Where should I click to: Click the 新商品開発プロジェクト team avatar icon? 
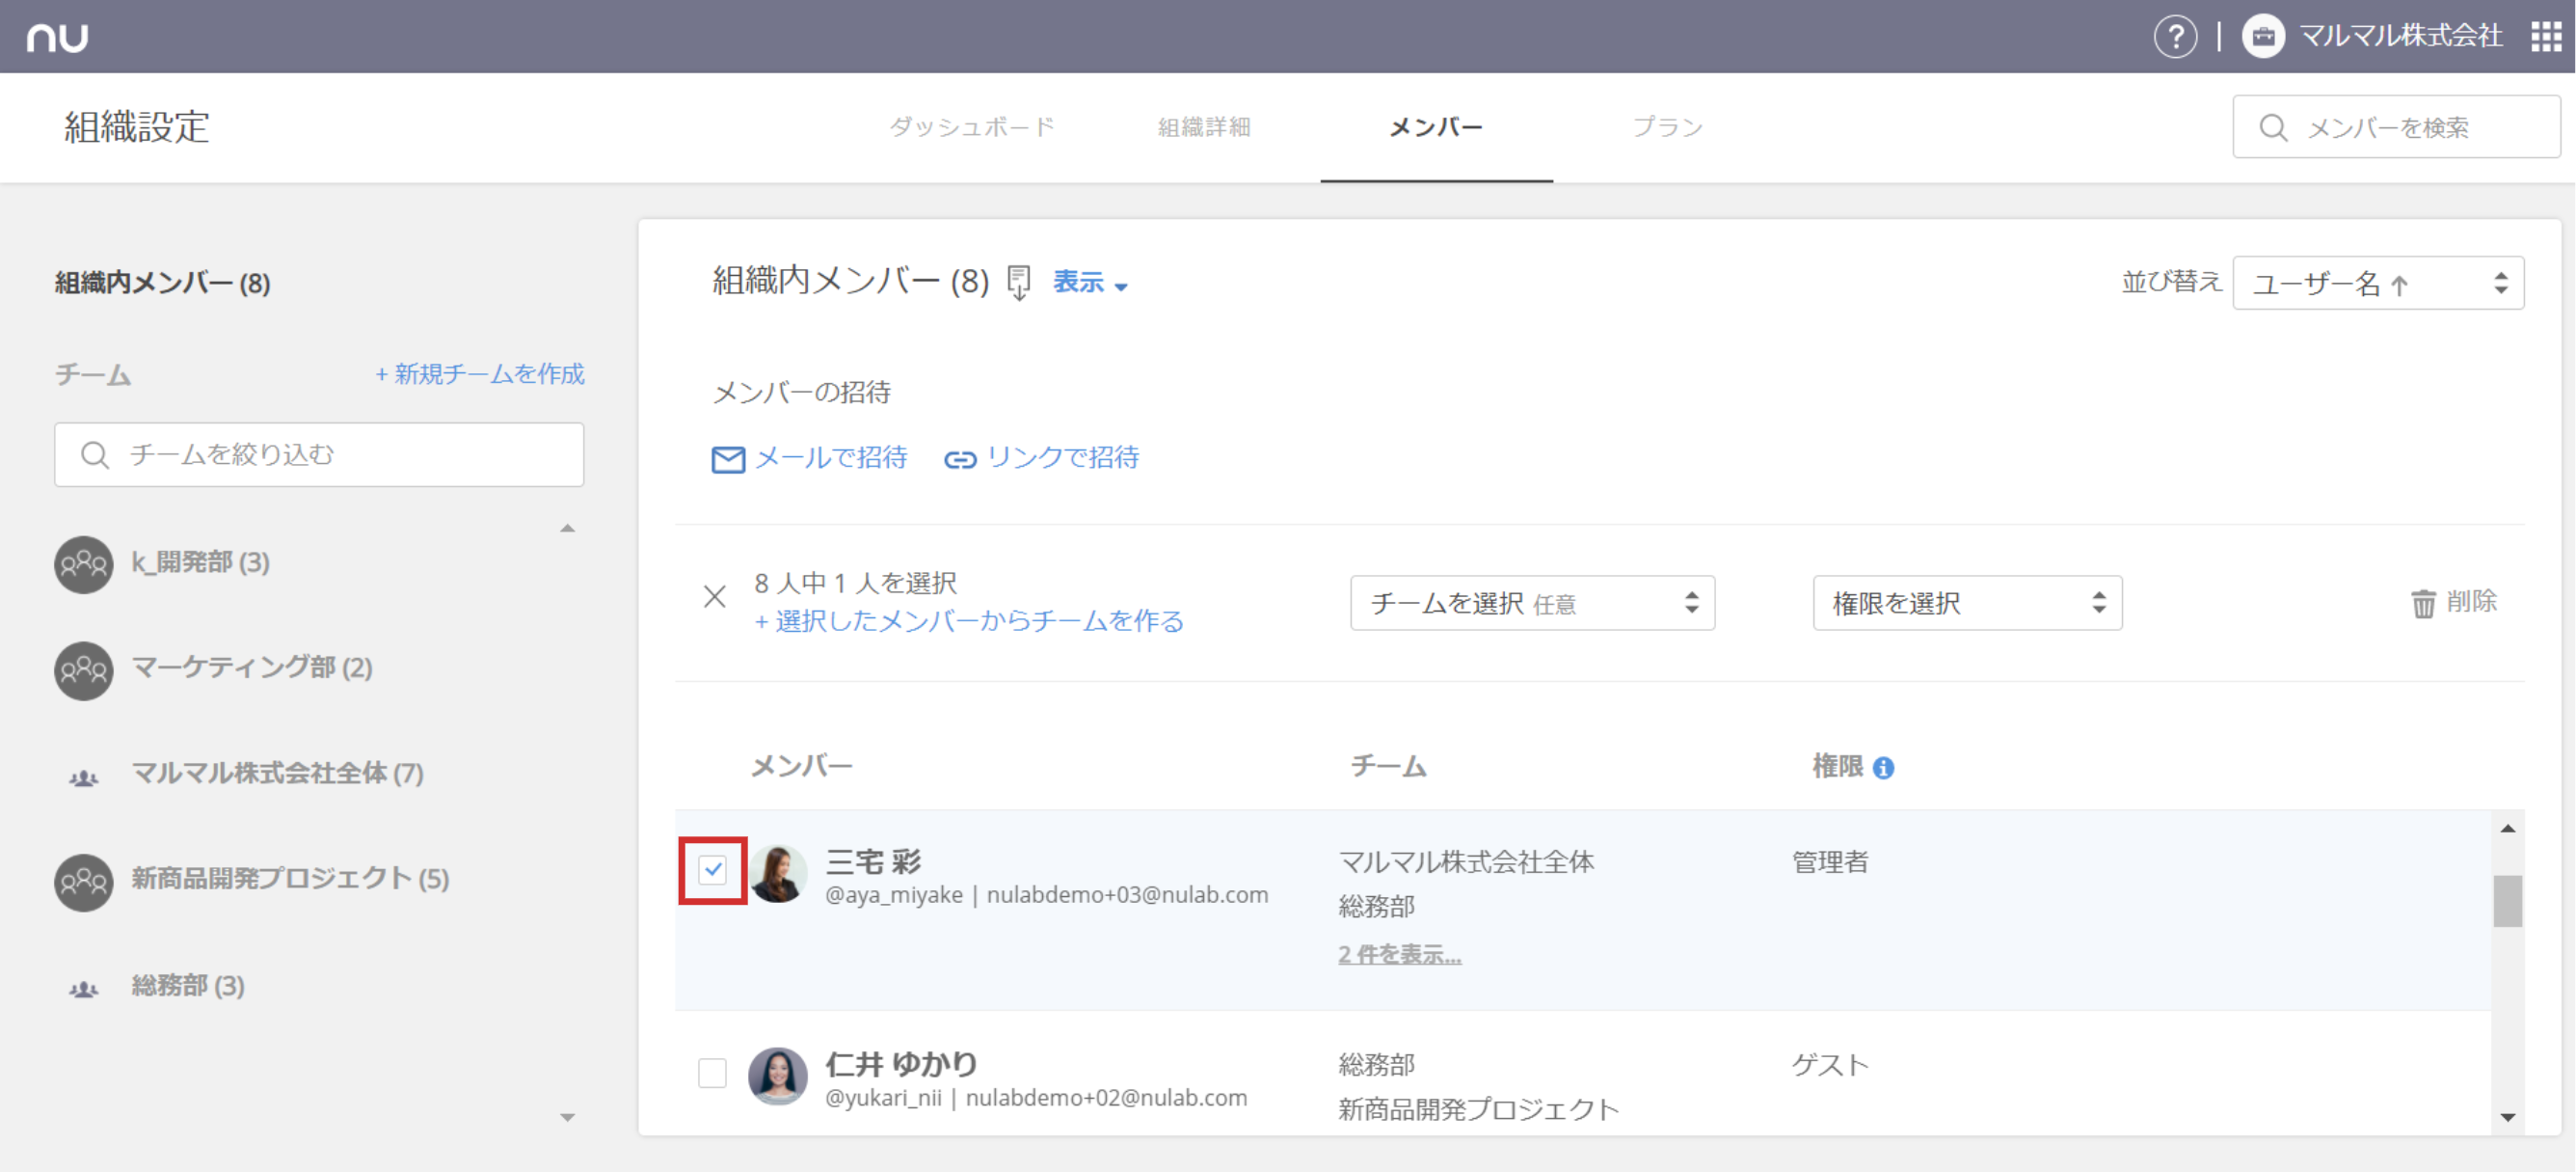pos(83,882)
